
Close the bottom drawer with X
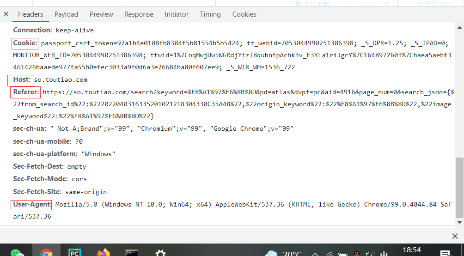(x=455, y=236)
